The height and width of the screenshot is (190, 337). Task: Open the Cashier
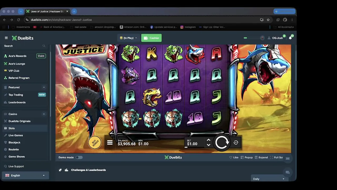coord(151,38)
